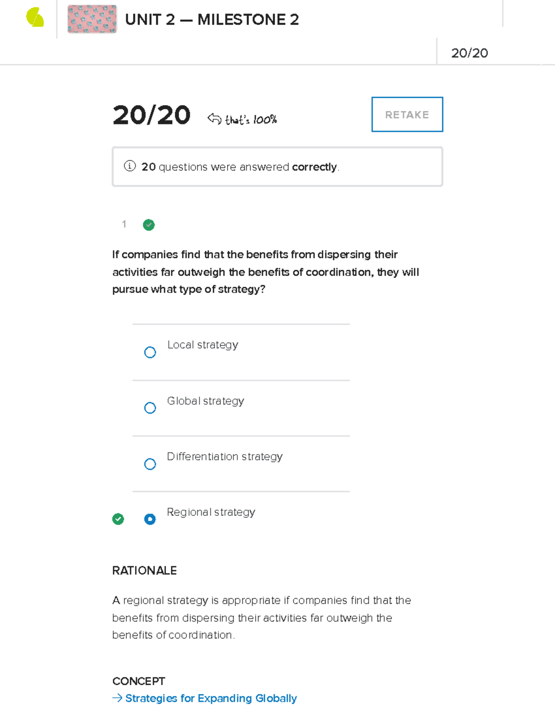Click the that's 100% handwritten text

pyautogui.click(x=251, y=119)
